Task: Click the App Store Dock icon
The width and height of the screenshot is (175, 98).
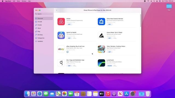Action: (x=126, y=94)
